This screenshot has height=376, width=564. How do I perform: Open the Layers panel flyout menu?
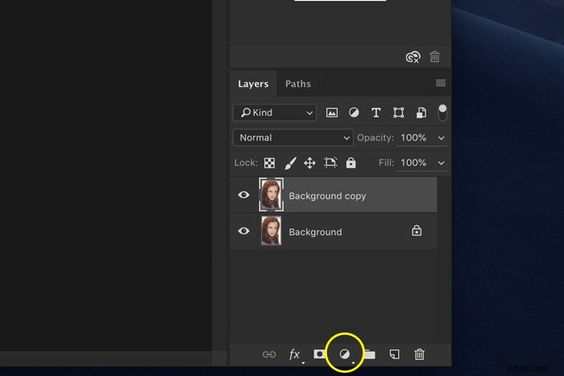tap(441, 83)
